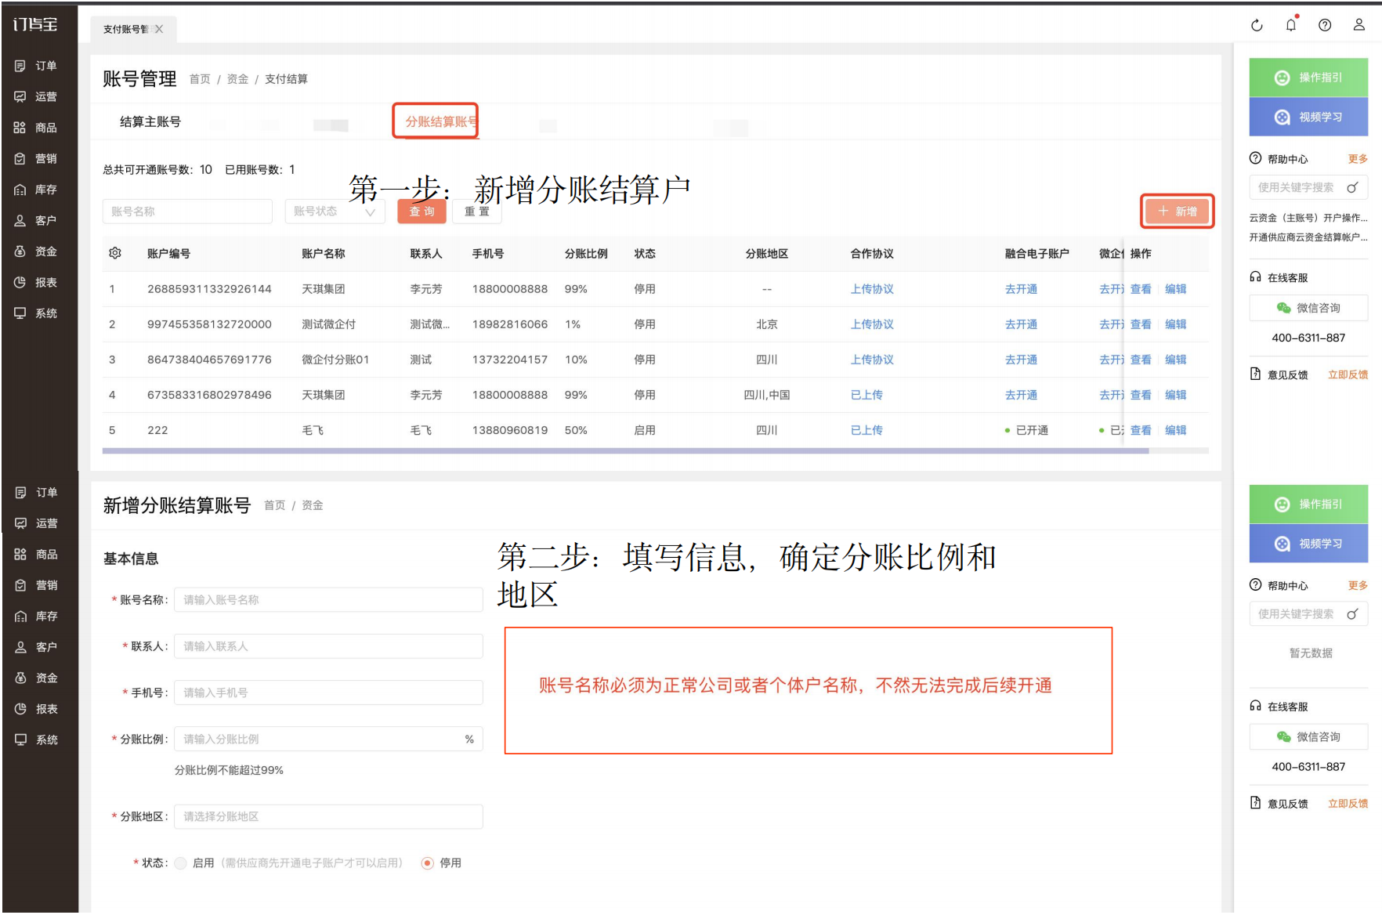Select the 启用 radio button

tap(181, 863)
